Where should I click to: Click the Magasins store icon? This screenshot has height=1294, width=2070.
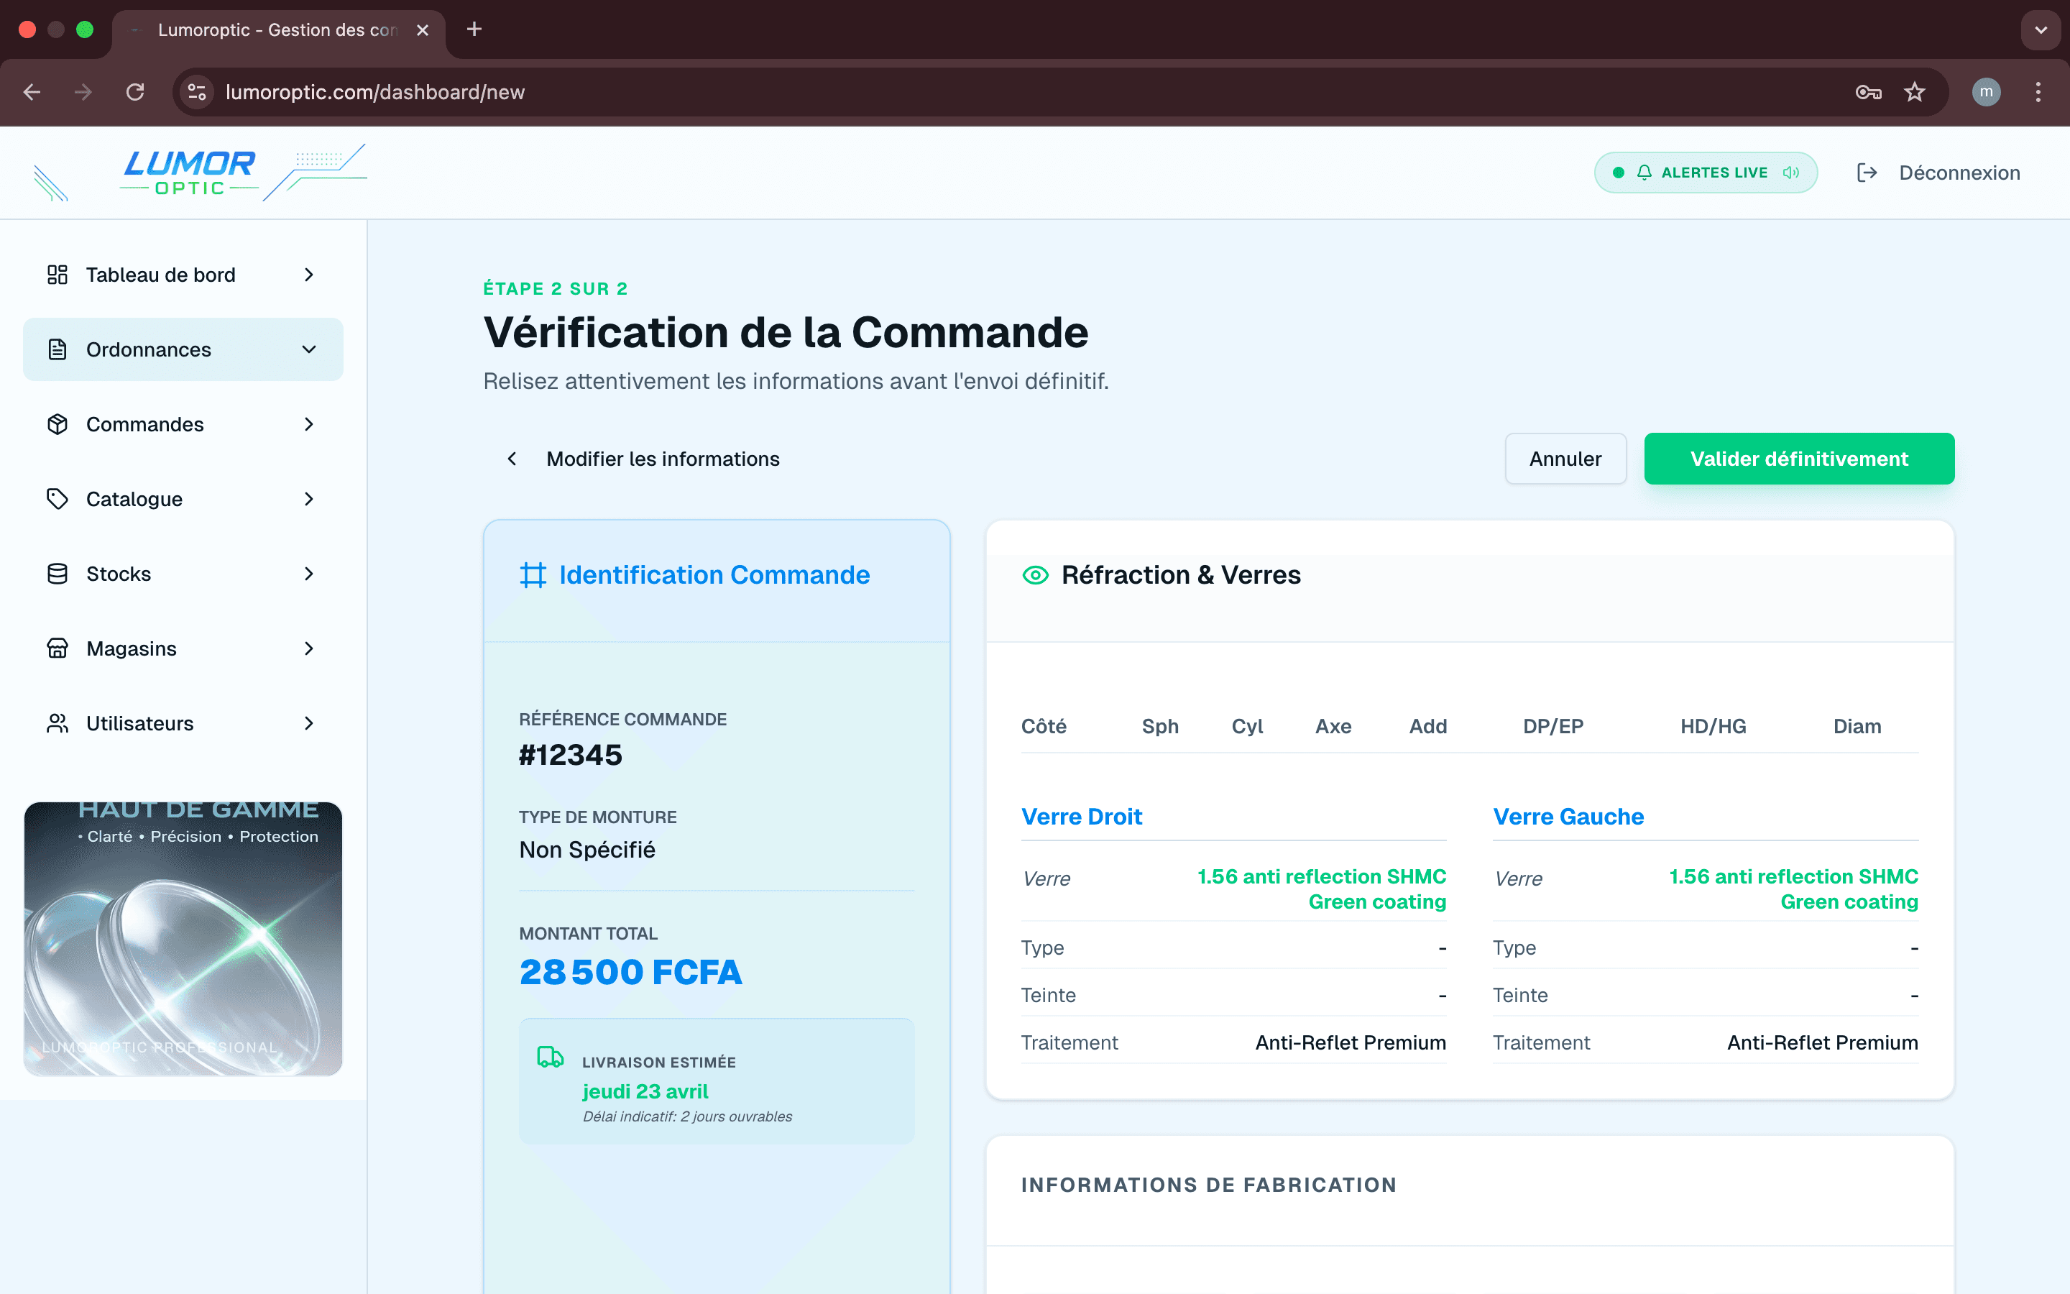pos(57,648)
